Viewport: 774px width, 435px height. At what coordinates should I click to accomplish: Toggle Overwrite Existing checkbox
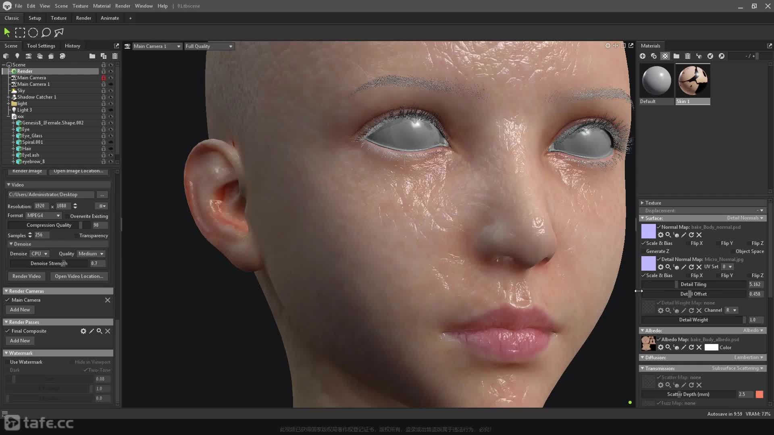(x=67, y=216)
